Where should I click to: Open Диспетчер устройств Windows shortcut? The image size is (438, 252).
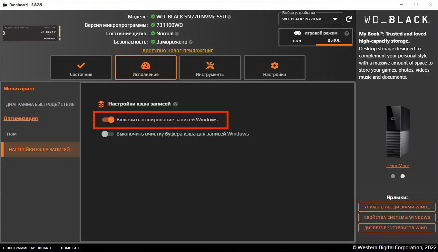pos(397,228)
